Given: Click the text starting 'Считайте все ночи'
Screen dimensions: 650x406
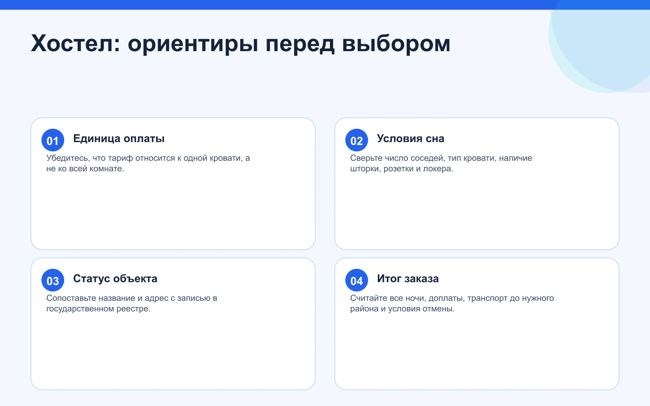Looking at the screenshot, I should point(452,303).
